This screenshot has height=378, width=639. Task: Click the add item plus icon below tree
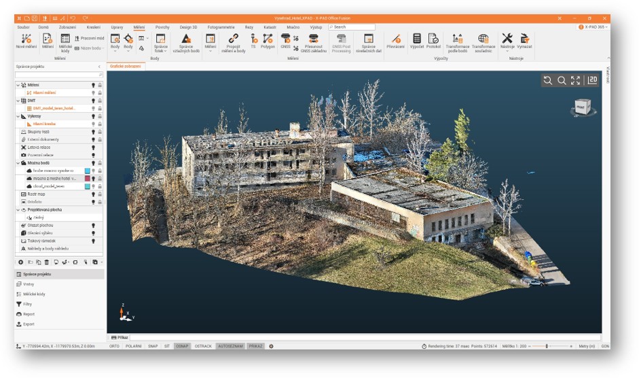[20, 262]
